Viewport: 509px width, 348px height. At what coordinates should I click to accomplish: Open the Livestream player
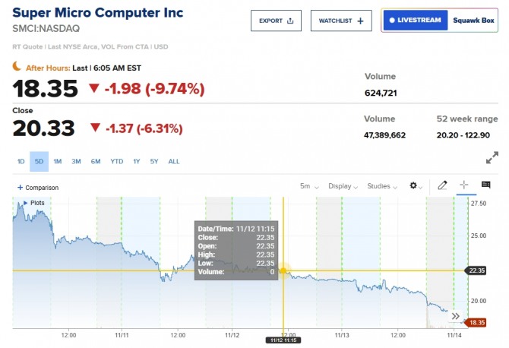click(415, 21)
